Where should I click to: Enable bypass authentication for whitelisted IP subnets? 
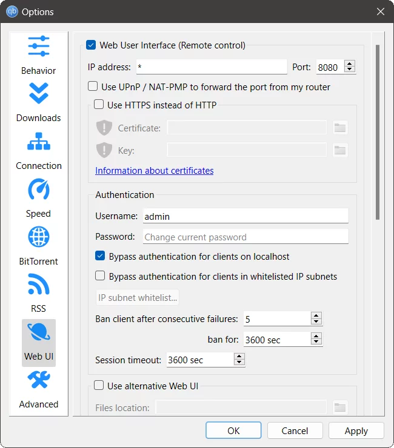click(100, 275)
